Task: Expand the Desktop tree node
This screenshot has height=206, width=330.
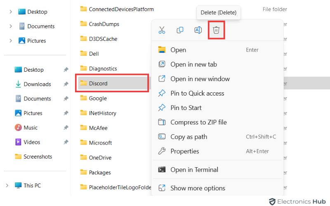Action: tap(11, 12)
